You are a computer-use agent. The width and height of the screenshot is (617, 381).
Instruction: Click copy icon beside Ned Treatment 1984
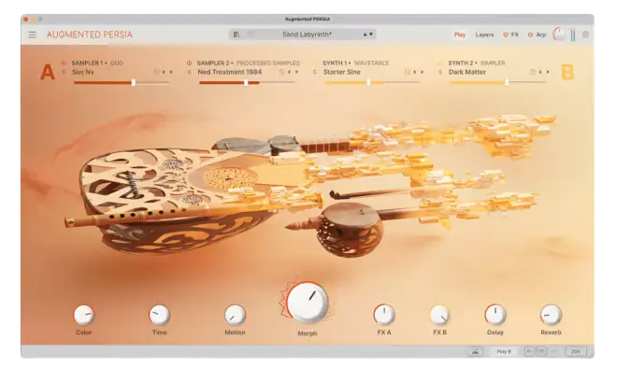click(x=281, y=72)
